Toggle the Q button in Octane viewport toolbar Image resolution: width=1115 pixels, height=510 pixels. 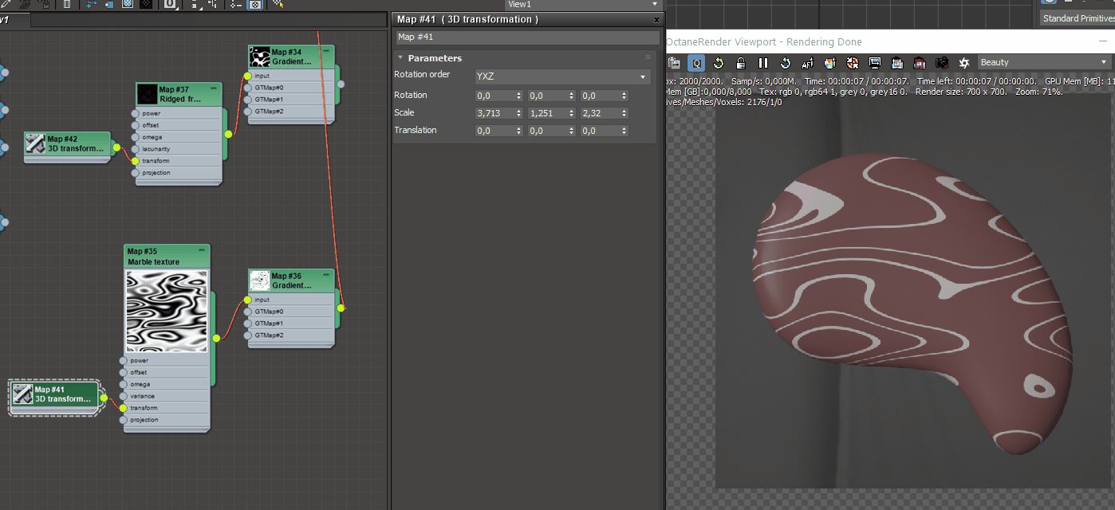point(696,63)
